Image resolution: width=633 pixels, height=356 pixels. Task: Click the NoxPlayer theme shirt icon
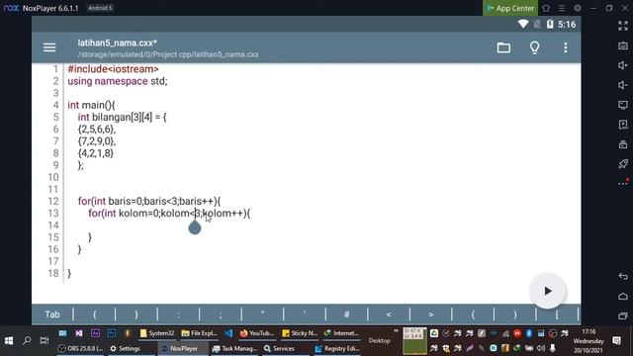pos(546,8)
